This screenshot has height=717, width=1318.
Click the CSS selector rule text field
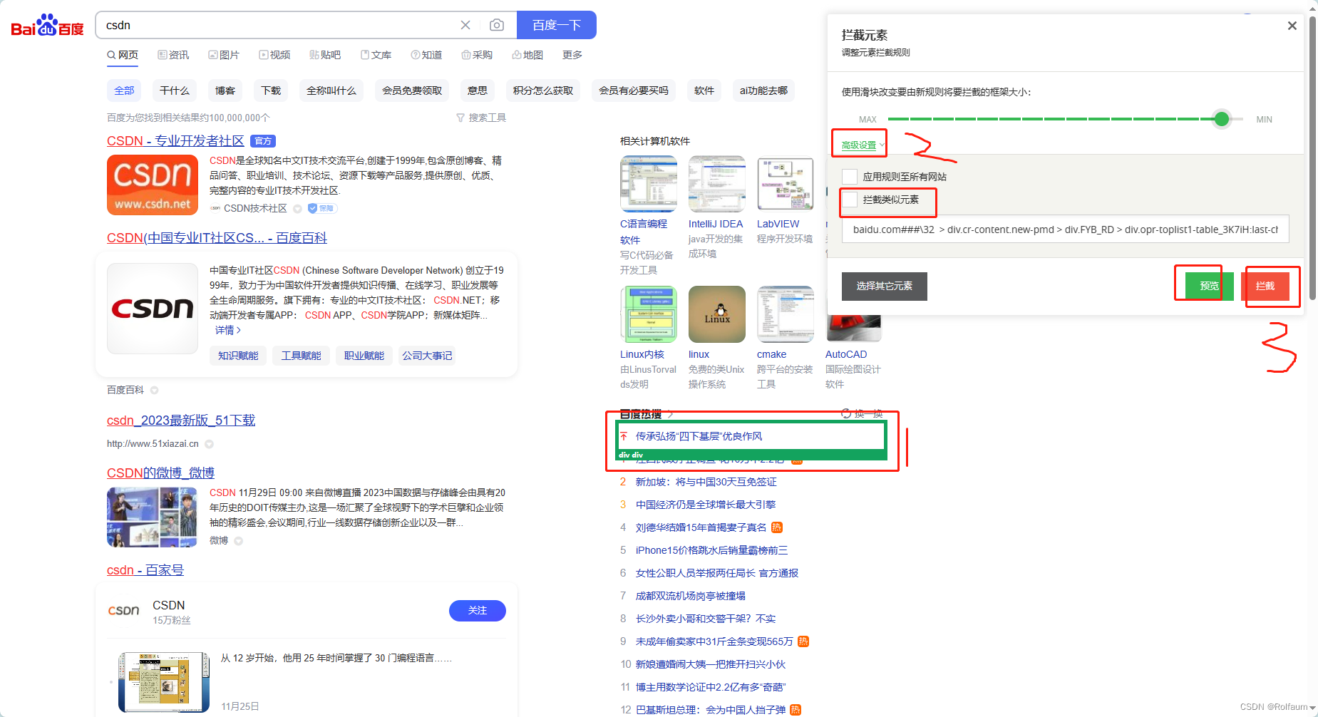click(x=1066, y=229)
